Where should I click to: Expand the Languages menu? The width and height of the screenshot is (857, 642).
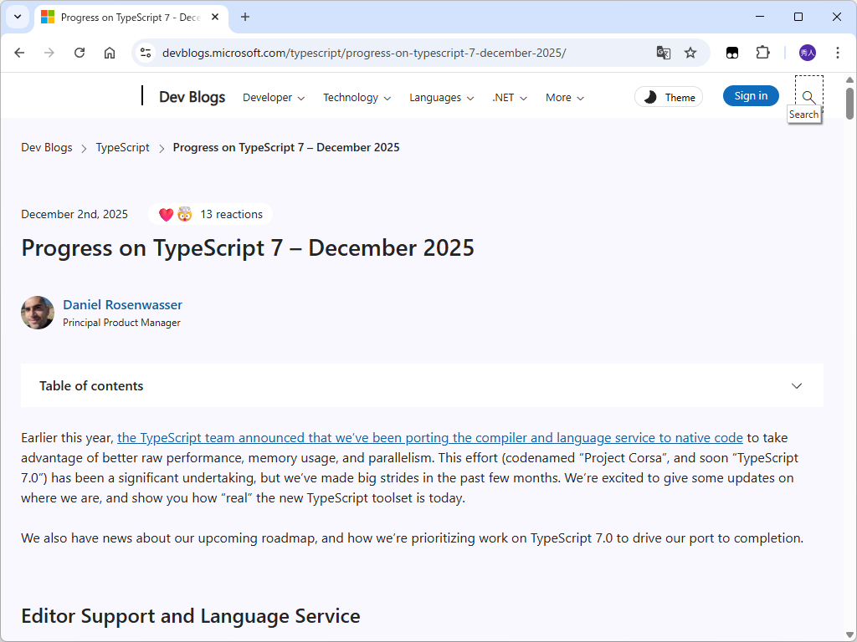tap(442, 98)
